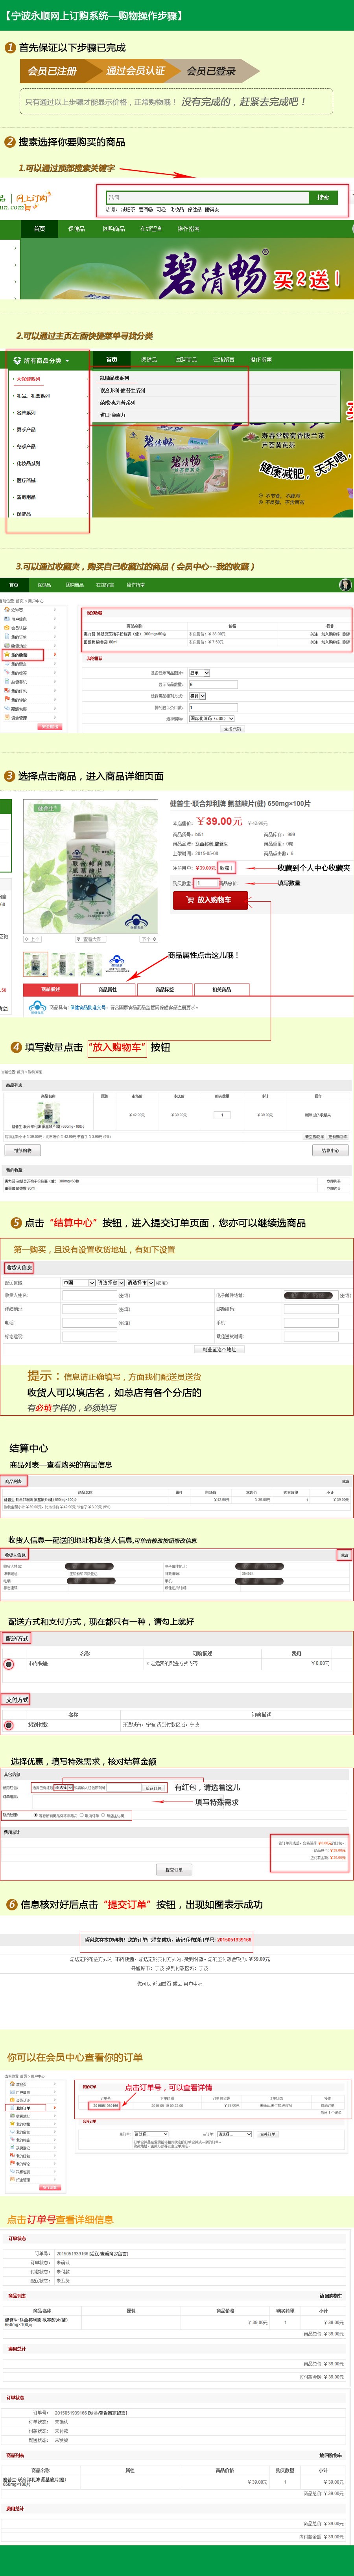Select 医疗器械 in the category list
Image resolution: width=354 pixels, height=2576 pixels.
tap(26, 480)
